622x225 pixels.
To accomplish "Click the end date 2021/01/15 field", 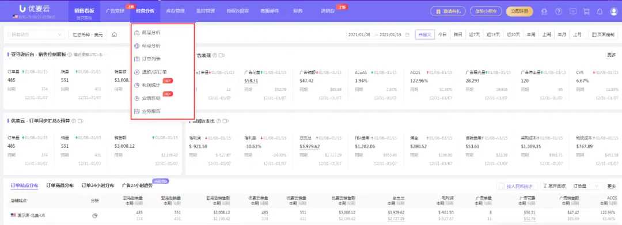I will (x=390, y=35).
